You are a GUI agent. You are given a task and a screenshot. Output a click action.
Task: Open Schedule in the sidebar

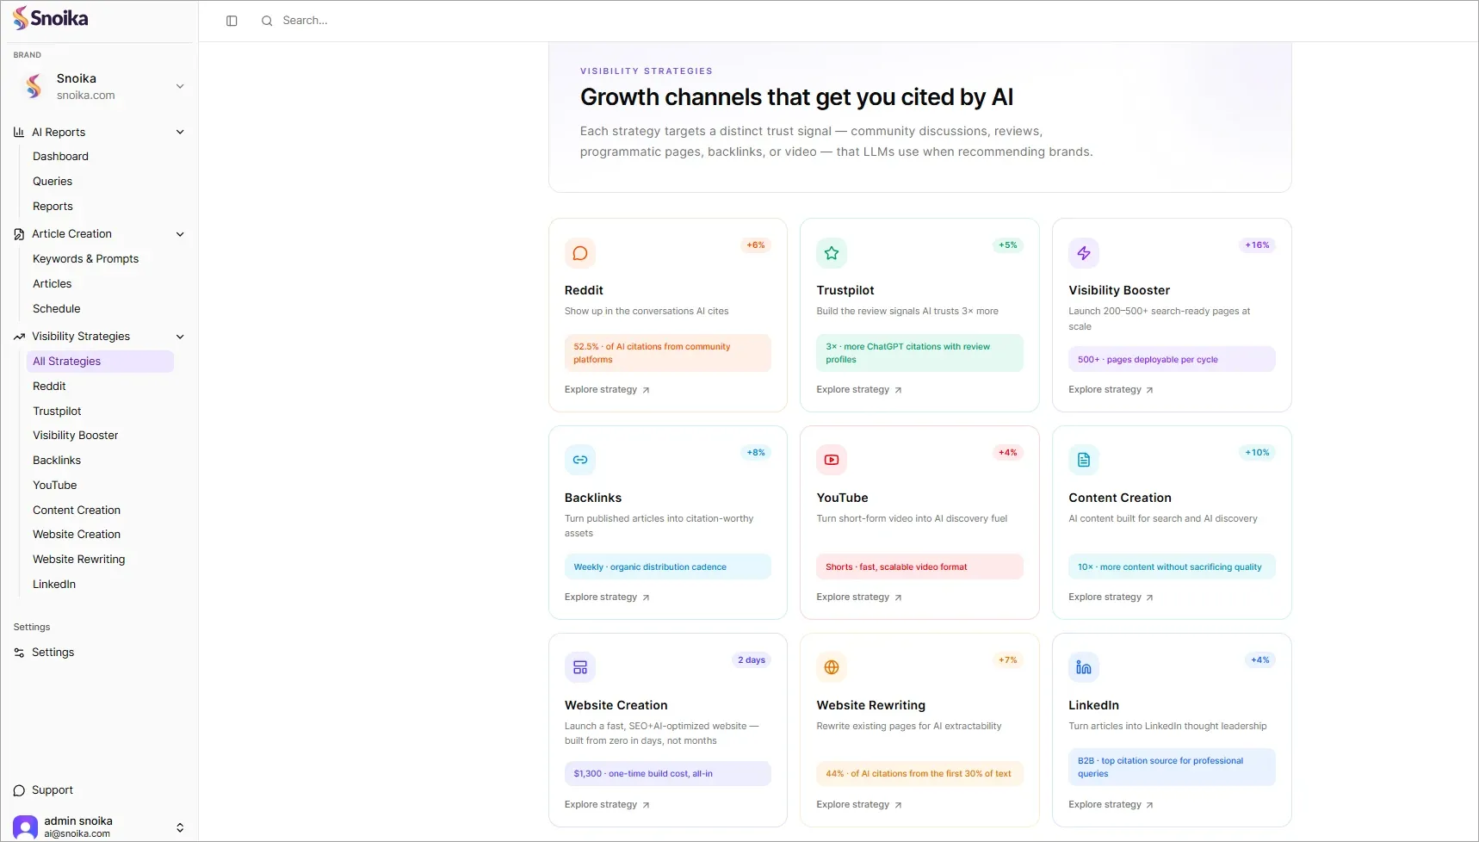pos(56,309)
